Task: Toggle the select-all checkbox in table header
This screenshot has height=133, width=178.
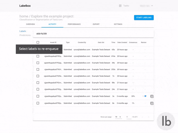Action: click(38, 42)
